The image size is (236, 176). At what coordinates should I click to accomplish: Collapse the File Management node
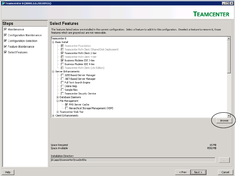pyautogui.click(x=57, y=101)
